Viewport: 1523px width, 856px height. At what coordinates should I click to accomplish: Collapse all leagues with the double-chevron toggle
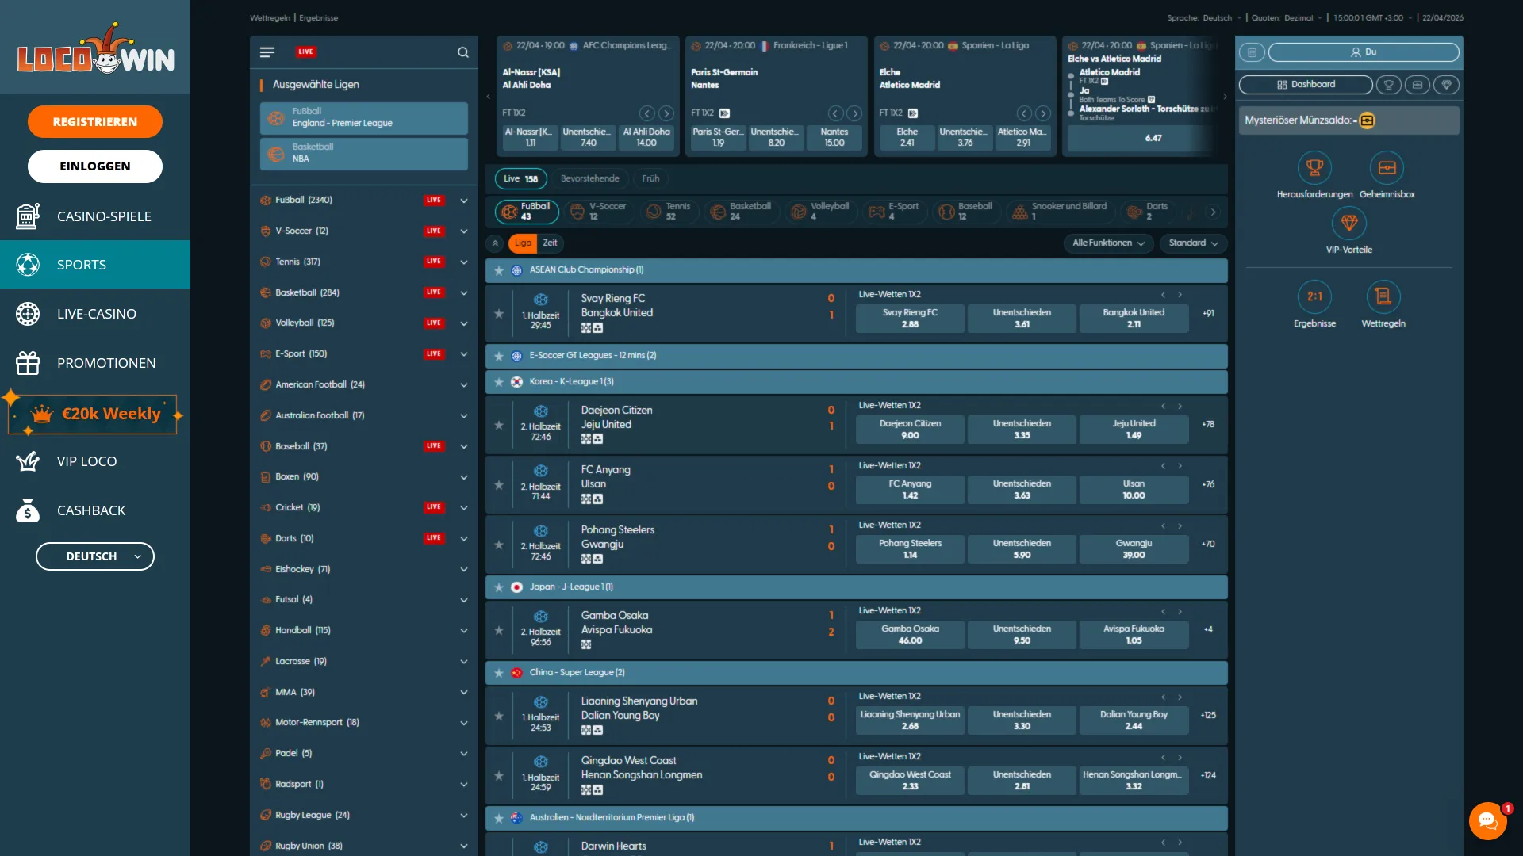(x=496, y=243)
